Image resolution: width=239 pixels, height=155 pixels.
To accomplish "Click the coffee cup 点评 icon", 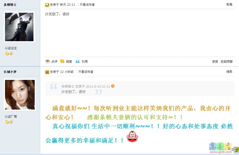I will tap(48, 61).
